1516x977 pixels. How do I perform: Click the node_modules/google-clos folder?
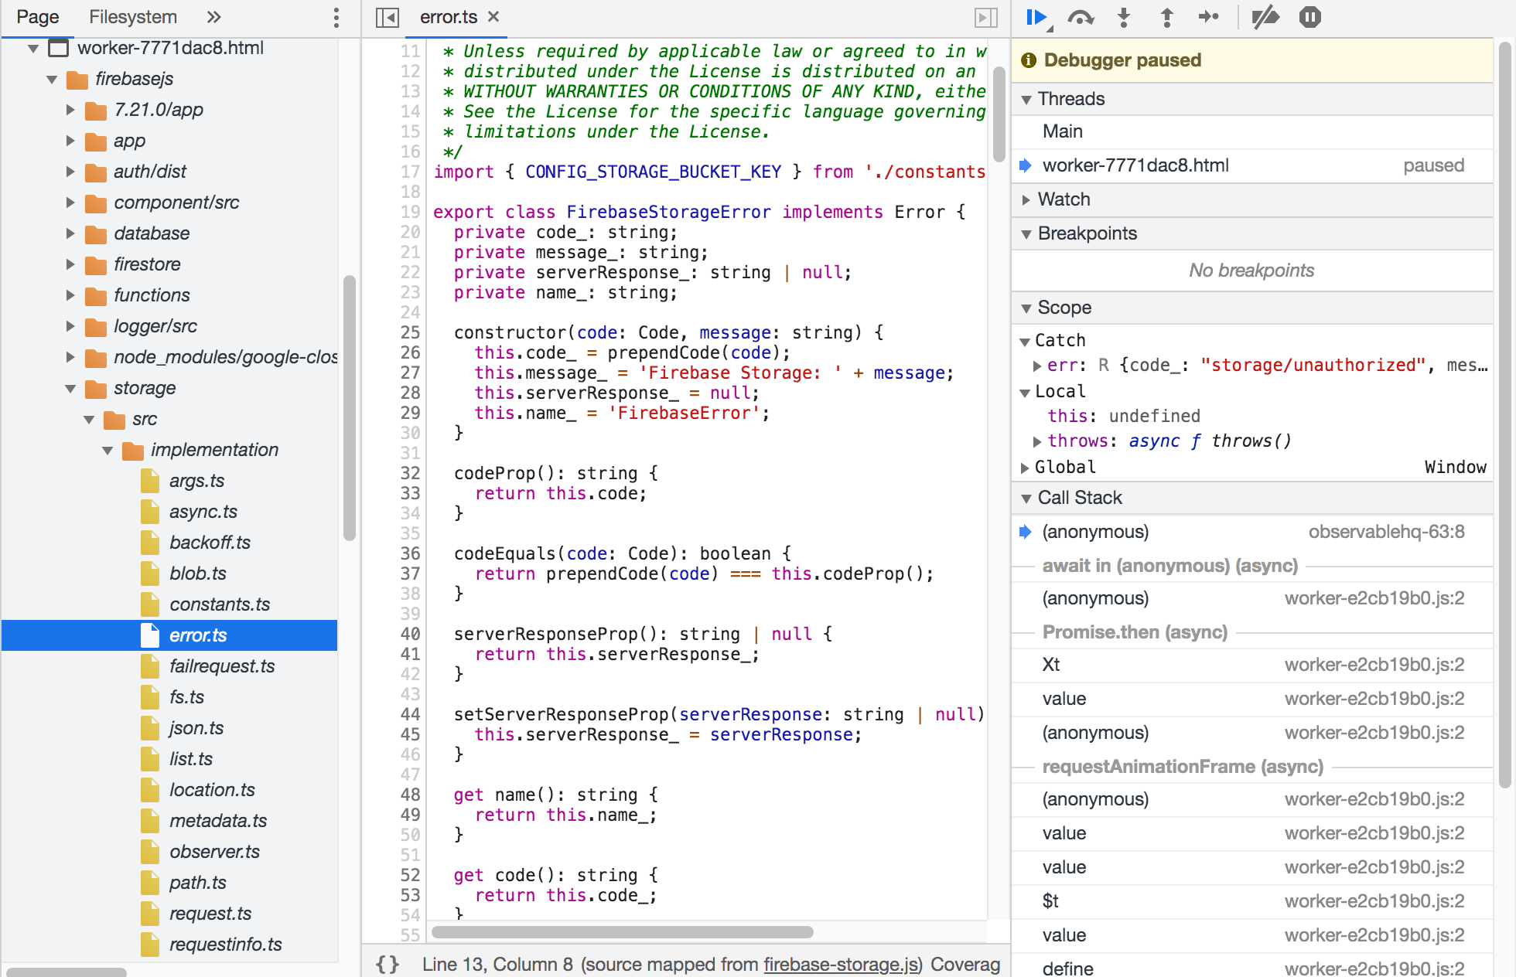pyautogui.click(x=225, y=357)
